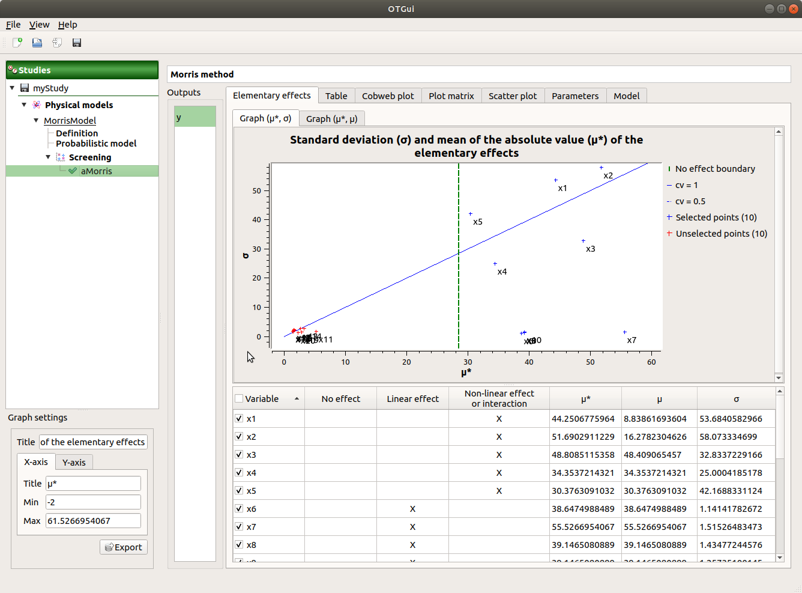This screenshot has width=802, height=593.
Task: Collapse the Screening tree node
Action: (x=48, y=157)
